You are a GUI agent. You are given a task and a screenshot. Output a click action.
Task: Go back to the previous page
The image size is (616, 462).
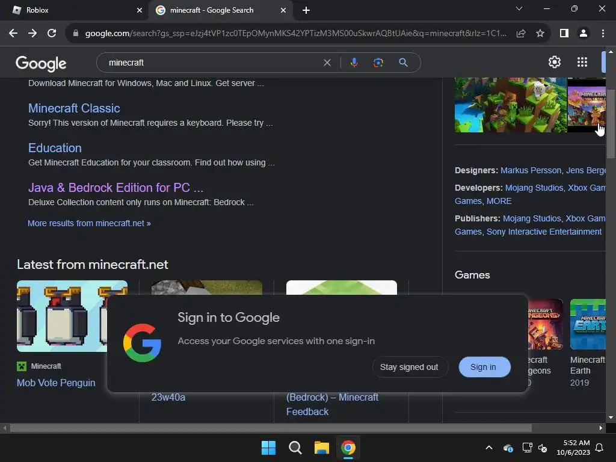click(13, 34)
